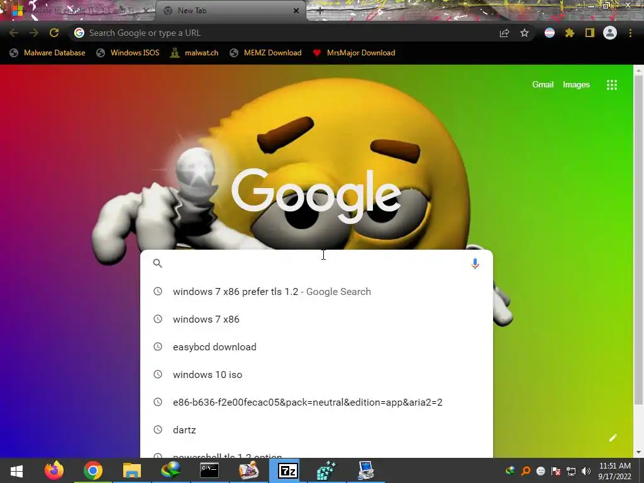
Task: Open the malwat.ch bookmark
Action: (194, 53)
